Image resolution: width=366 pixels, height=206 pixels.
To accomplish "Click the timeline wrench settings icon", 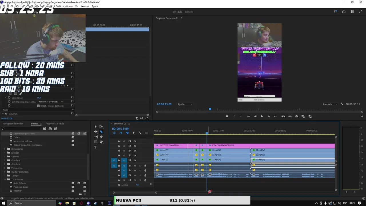I will [140, 133].
